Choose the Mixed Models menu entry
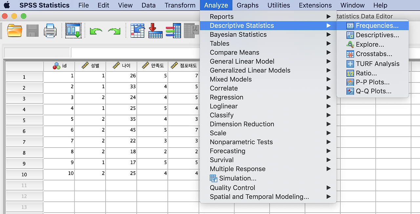420x214 pixels. (x=268, y=79)
